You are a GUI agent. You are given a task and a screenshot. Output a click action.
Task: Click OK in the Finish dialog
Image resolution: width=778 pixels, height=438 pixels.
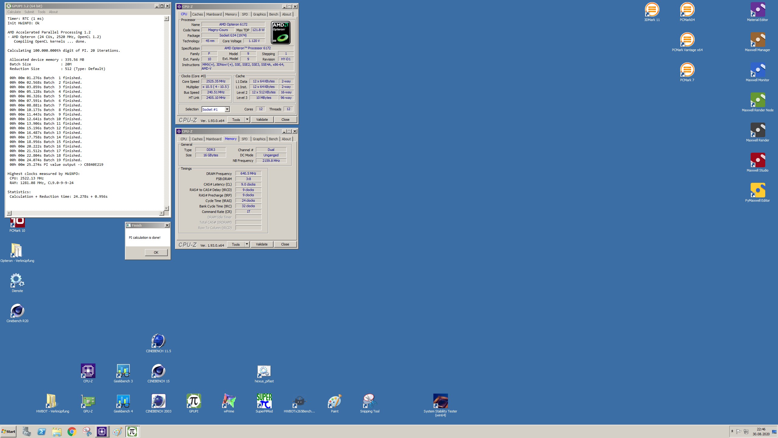tap(156, 252)
